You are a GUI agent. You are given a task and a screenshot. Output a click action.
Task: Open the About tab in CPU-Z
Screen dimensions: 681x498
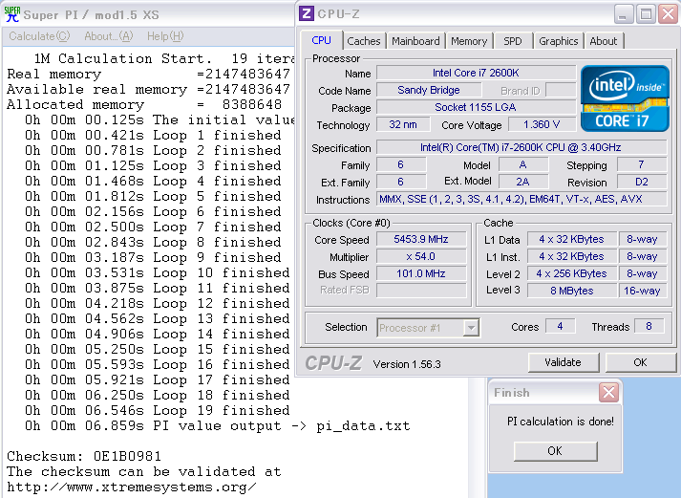tap(604, 41)
